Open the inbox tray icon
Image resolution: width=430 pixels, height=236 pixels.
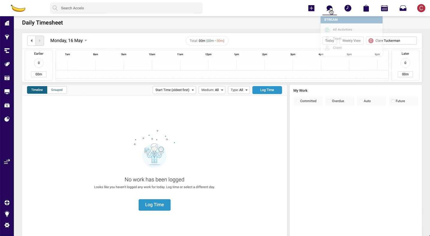[x=403, y=8]
